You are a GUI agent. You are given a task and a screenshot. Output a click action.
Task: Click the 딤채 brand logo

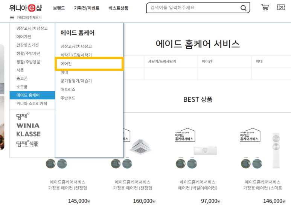[23, 116]
